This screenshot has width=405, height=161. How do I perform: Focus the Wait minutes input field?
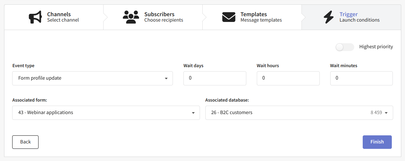pos(361,78)
